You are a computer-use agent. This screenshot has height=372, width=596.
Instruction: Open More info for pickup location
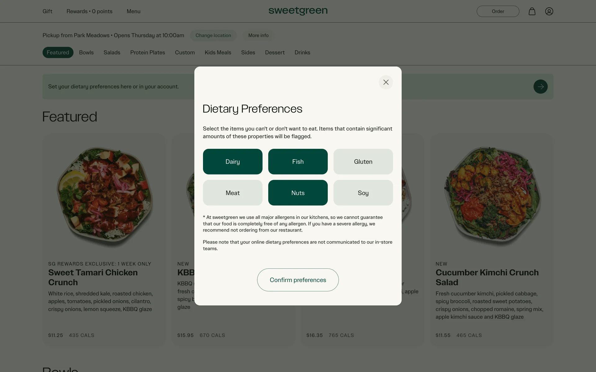point(258,35)
